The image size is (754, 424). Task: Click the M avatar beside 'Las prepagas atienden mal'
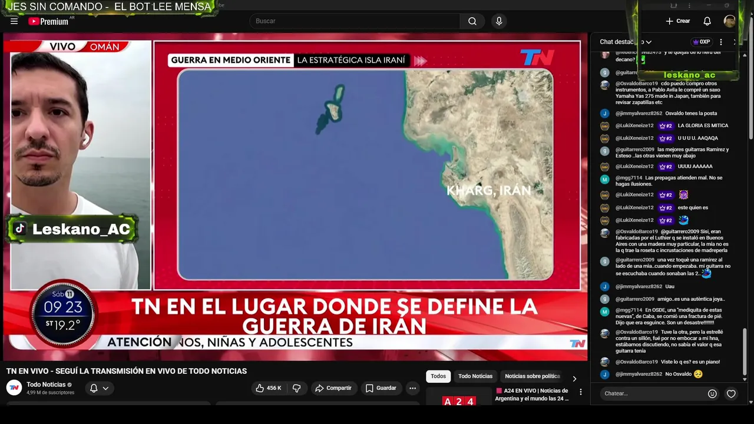point(604,179)
